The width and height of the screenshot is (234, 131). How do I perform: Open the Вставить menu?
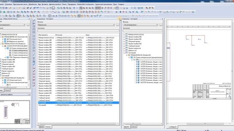[45, 4]
